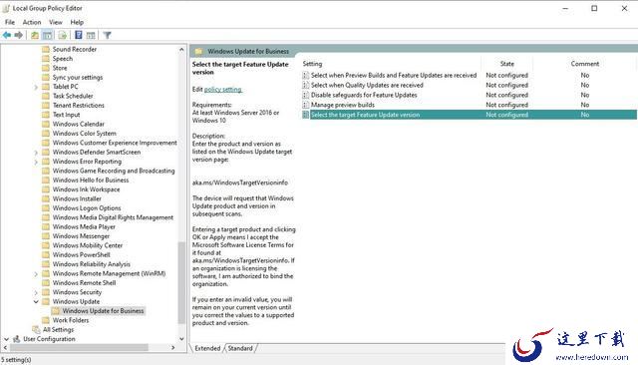Viewport: 638px width, 365px height.
Task: Select the Text Input folder
Action: tap(66, 115)
